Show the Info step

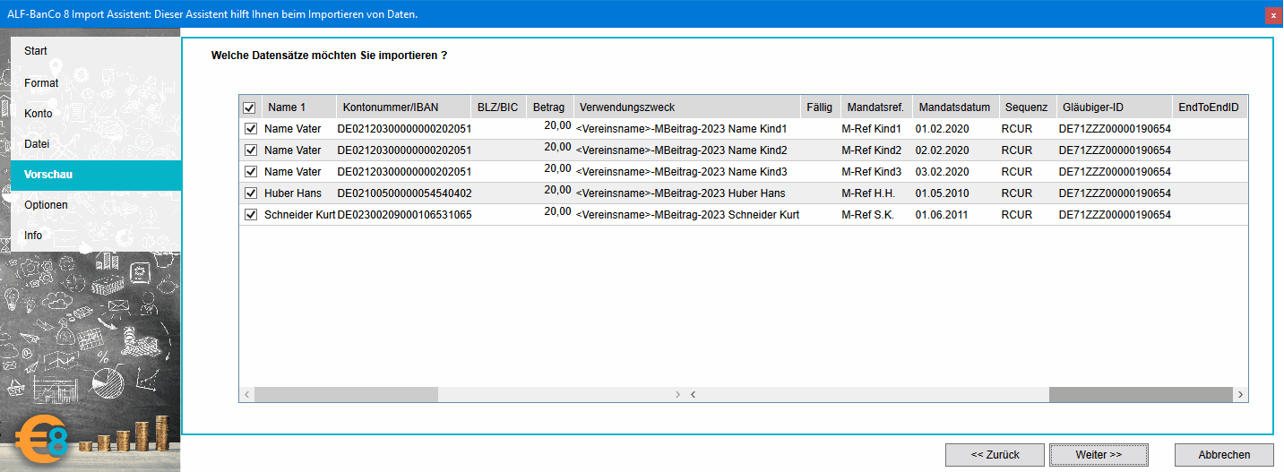33,236
